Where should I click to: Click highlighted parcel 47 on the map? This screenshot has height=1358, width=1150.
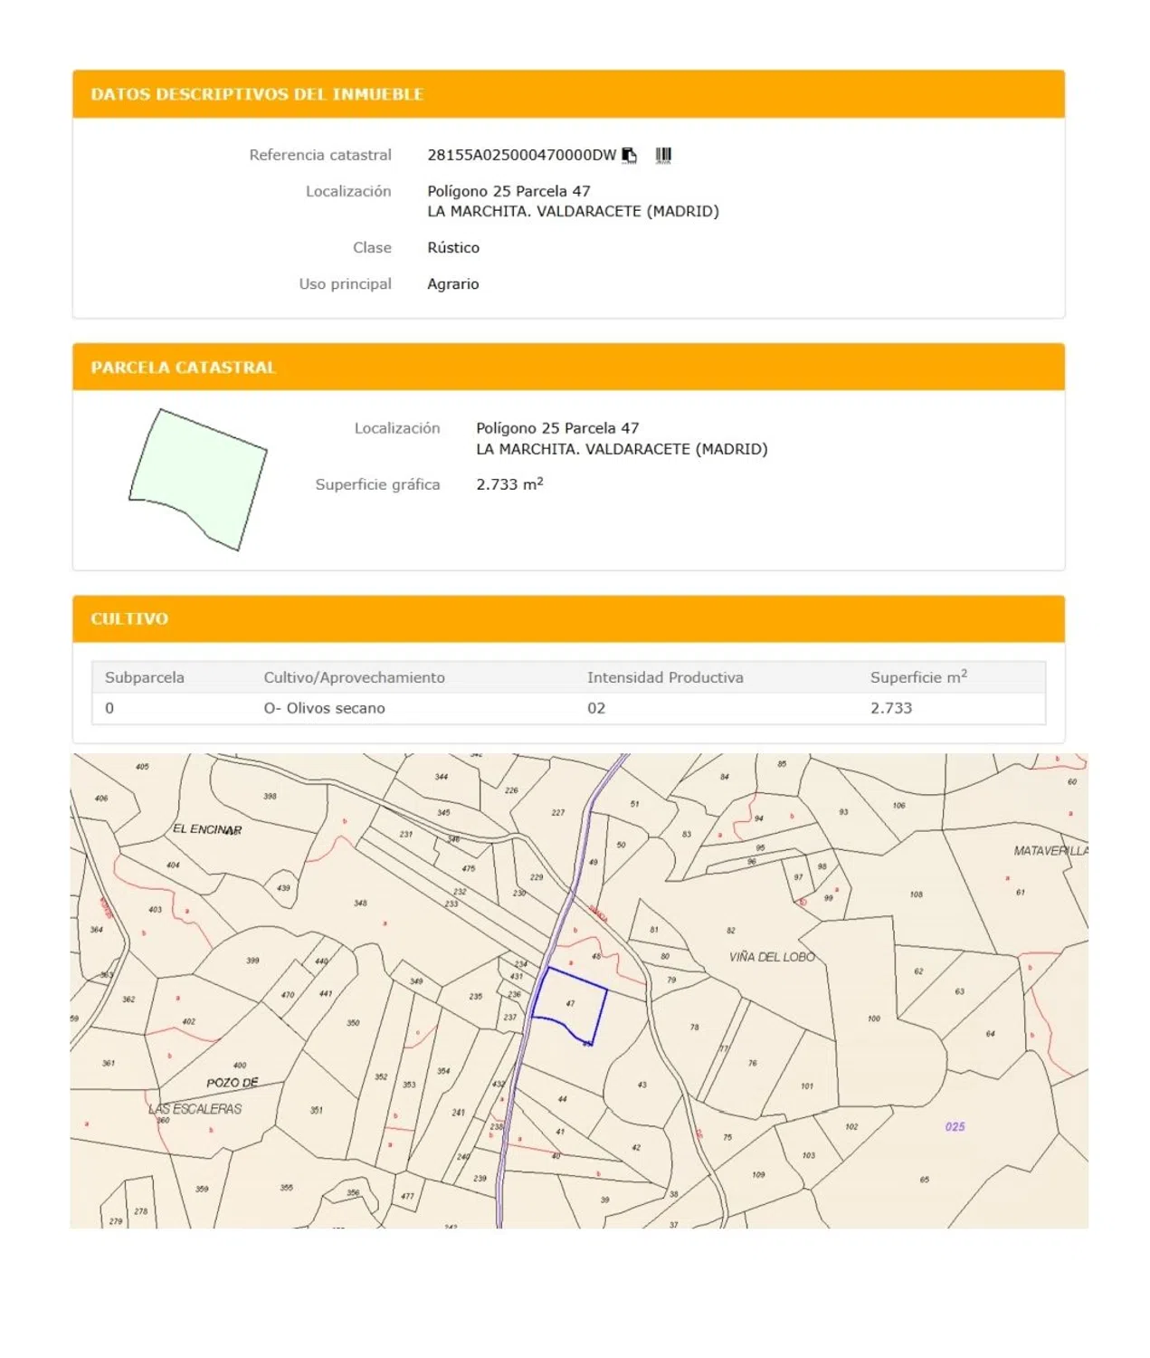pos(570,1003)
